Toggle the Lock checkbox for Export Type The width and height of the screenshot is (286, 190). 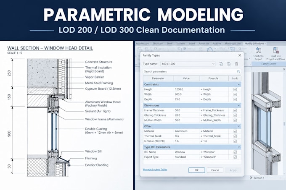[x=235, y=157]
